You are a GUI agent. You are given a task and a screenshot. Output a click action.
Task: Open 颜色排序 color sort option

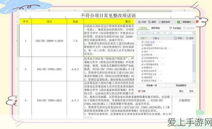pyautogui.click(x=164, y=22)
